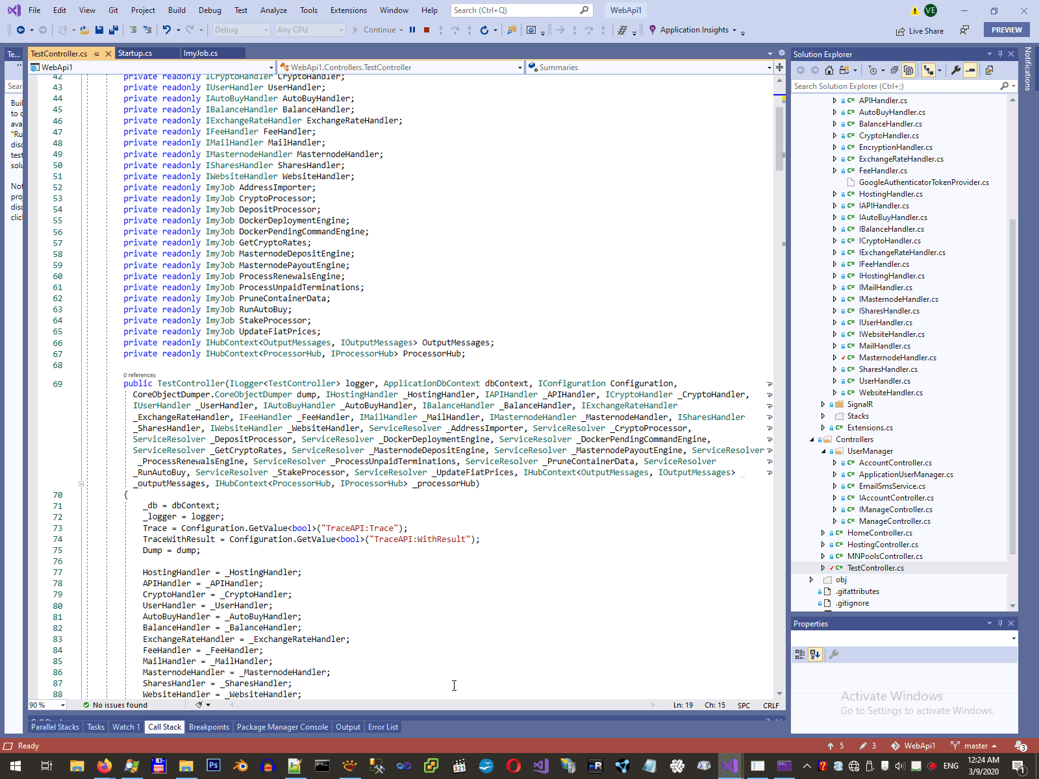Stop debugging with the red square

[427, 30]
